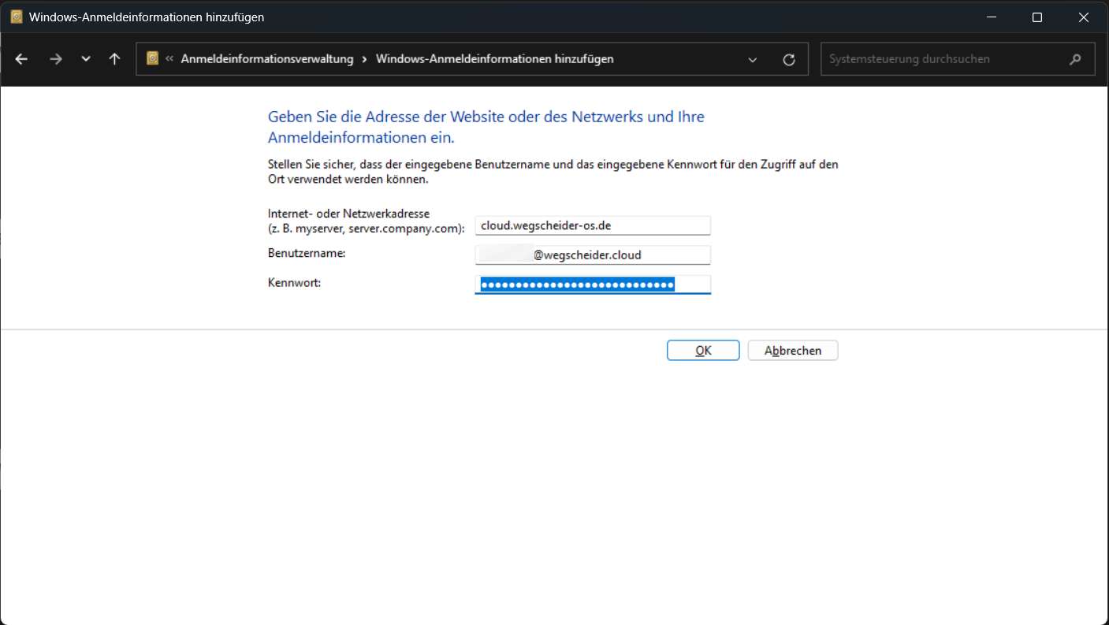Go up one level with up arrow
The width and height of the screenshot is (1109, 625).
tap(115, 59)
